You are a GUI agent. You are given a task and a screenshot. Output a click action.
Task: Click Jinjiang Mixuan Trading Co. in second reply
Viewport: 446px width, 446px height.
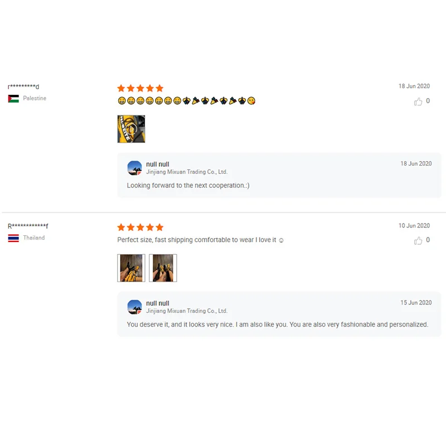coord(187,311)
